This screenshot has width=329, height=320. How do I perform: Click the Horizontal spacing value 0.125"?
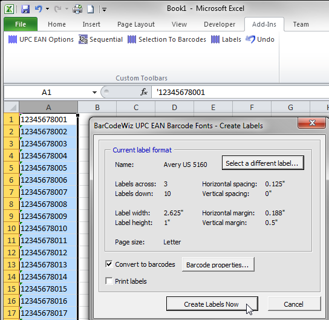tap(275, 184)
